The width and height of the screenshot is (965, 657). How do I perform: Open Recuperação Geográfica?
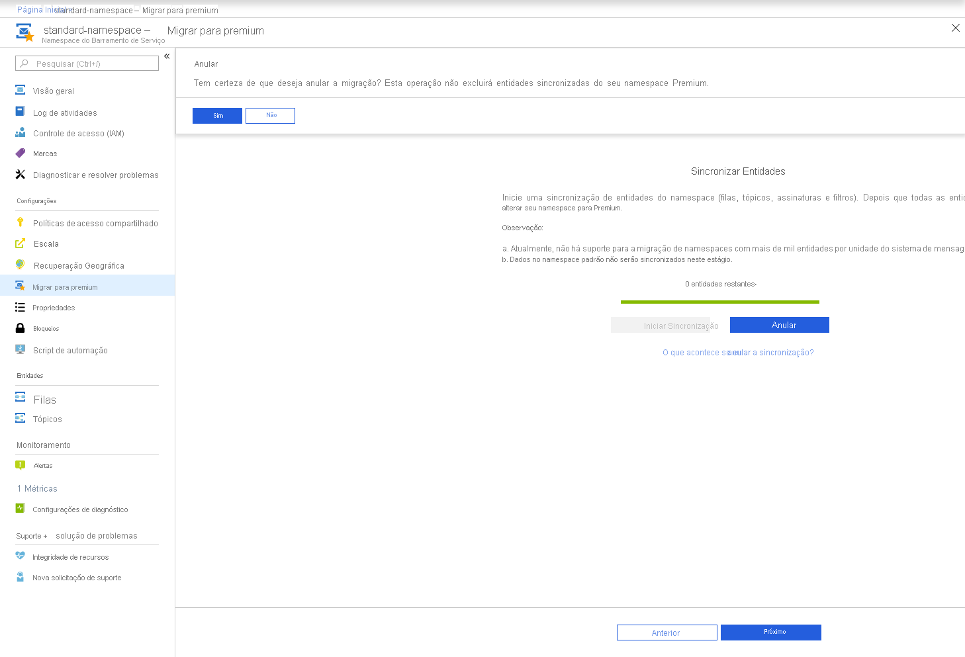coord(79,266)
